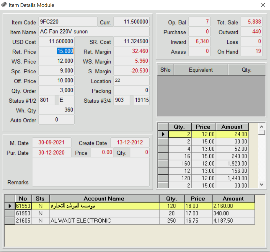Click the Equivalent column header

(201, 70)
